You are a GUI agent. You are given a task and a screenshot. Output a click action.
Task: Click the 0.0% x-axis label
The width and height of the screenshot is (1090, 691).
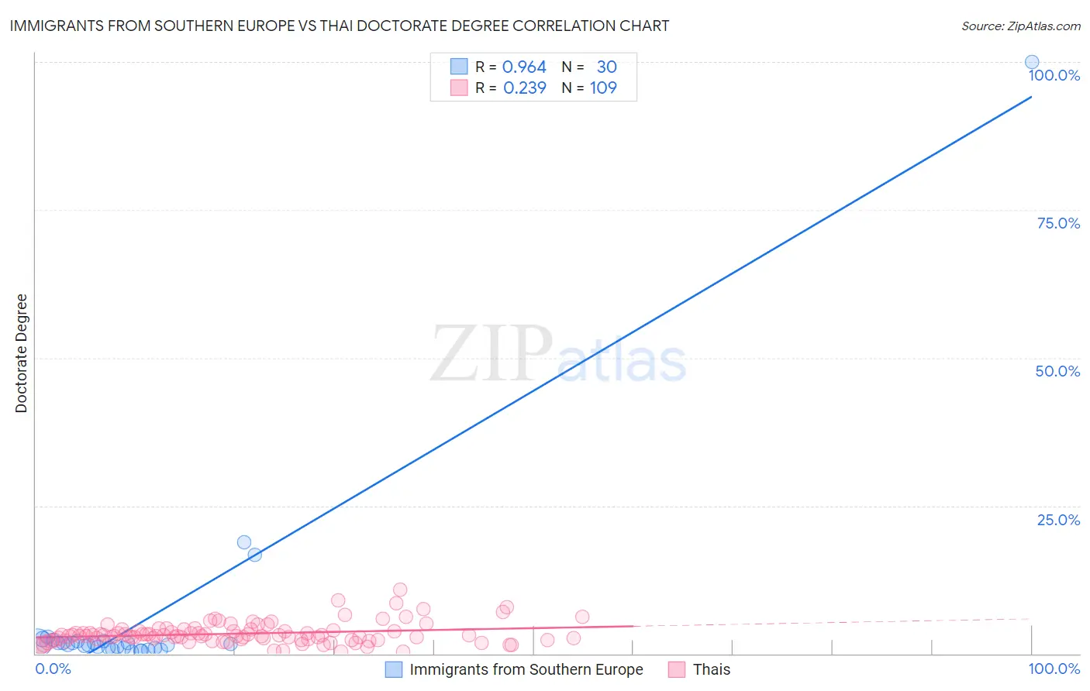[x=53, y=669]
